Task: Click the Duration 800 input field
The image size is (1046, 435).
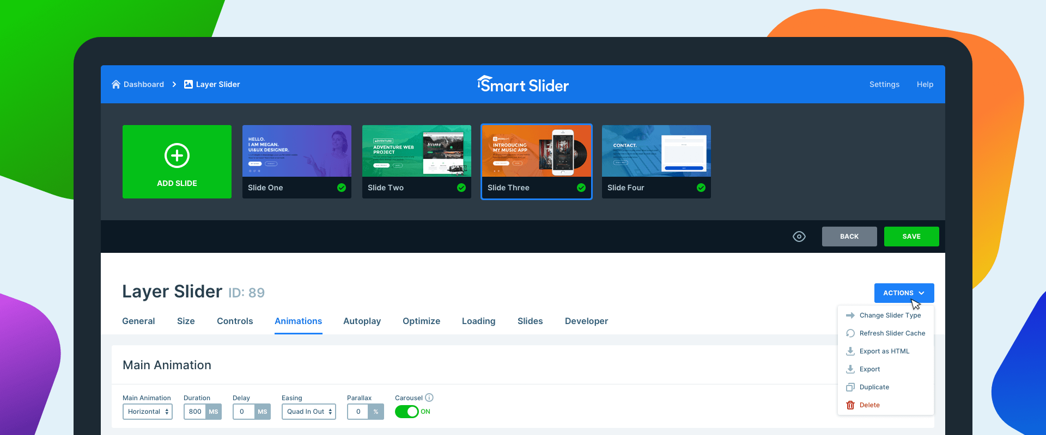Action: (x=195, y=412)
